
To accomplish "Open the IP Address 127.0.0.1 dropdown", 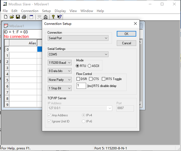I will 80,108.
